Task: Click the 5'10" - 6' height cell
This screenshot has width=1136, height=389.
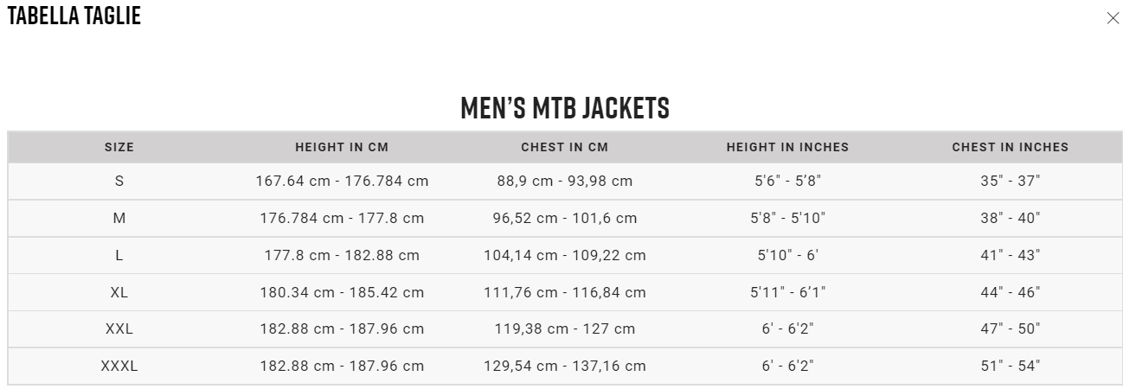Action: pos(788,256)
